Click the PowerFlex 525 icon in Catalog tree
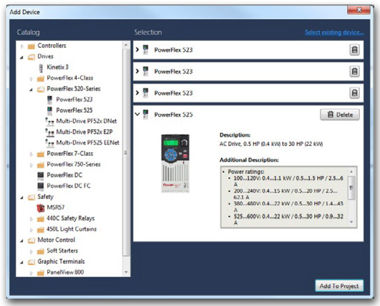Viewport: 380px width, 306px height. pos(50,111)
